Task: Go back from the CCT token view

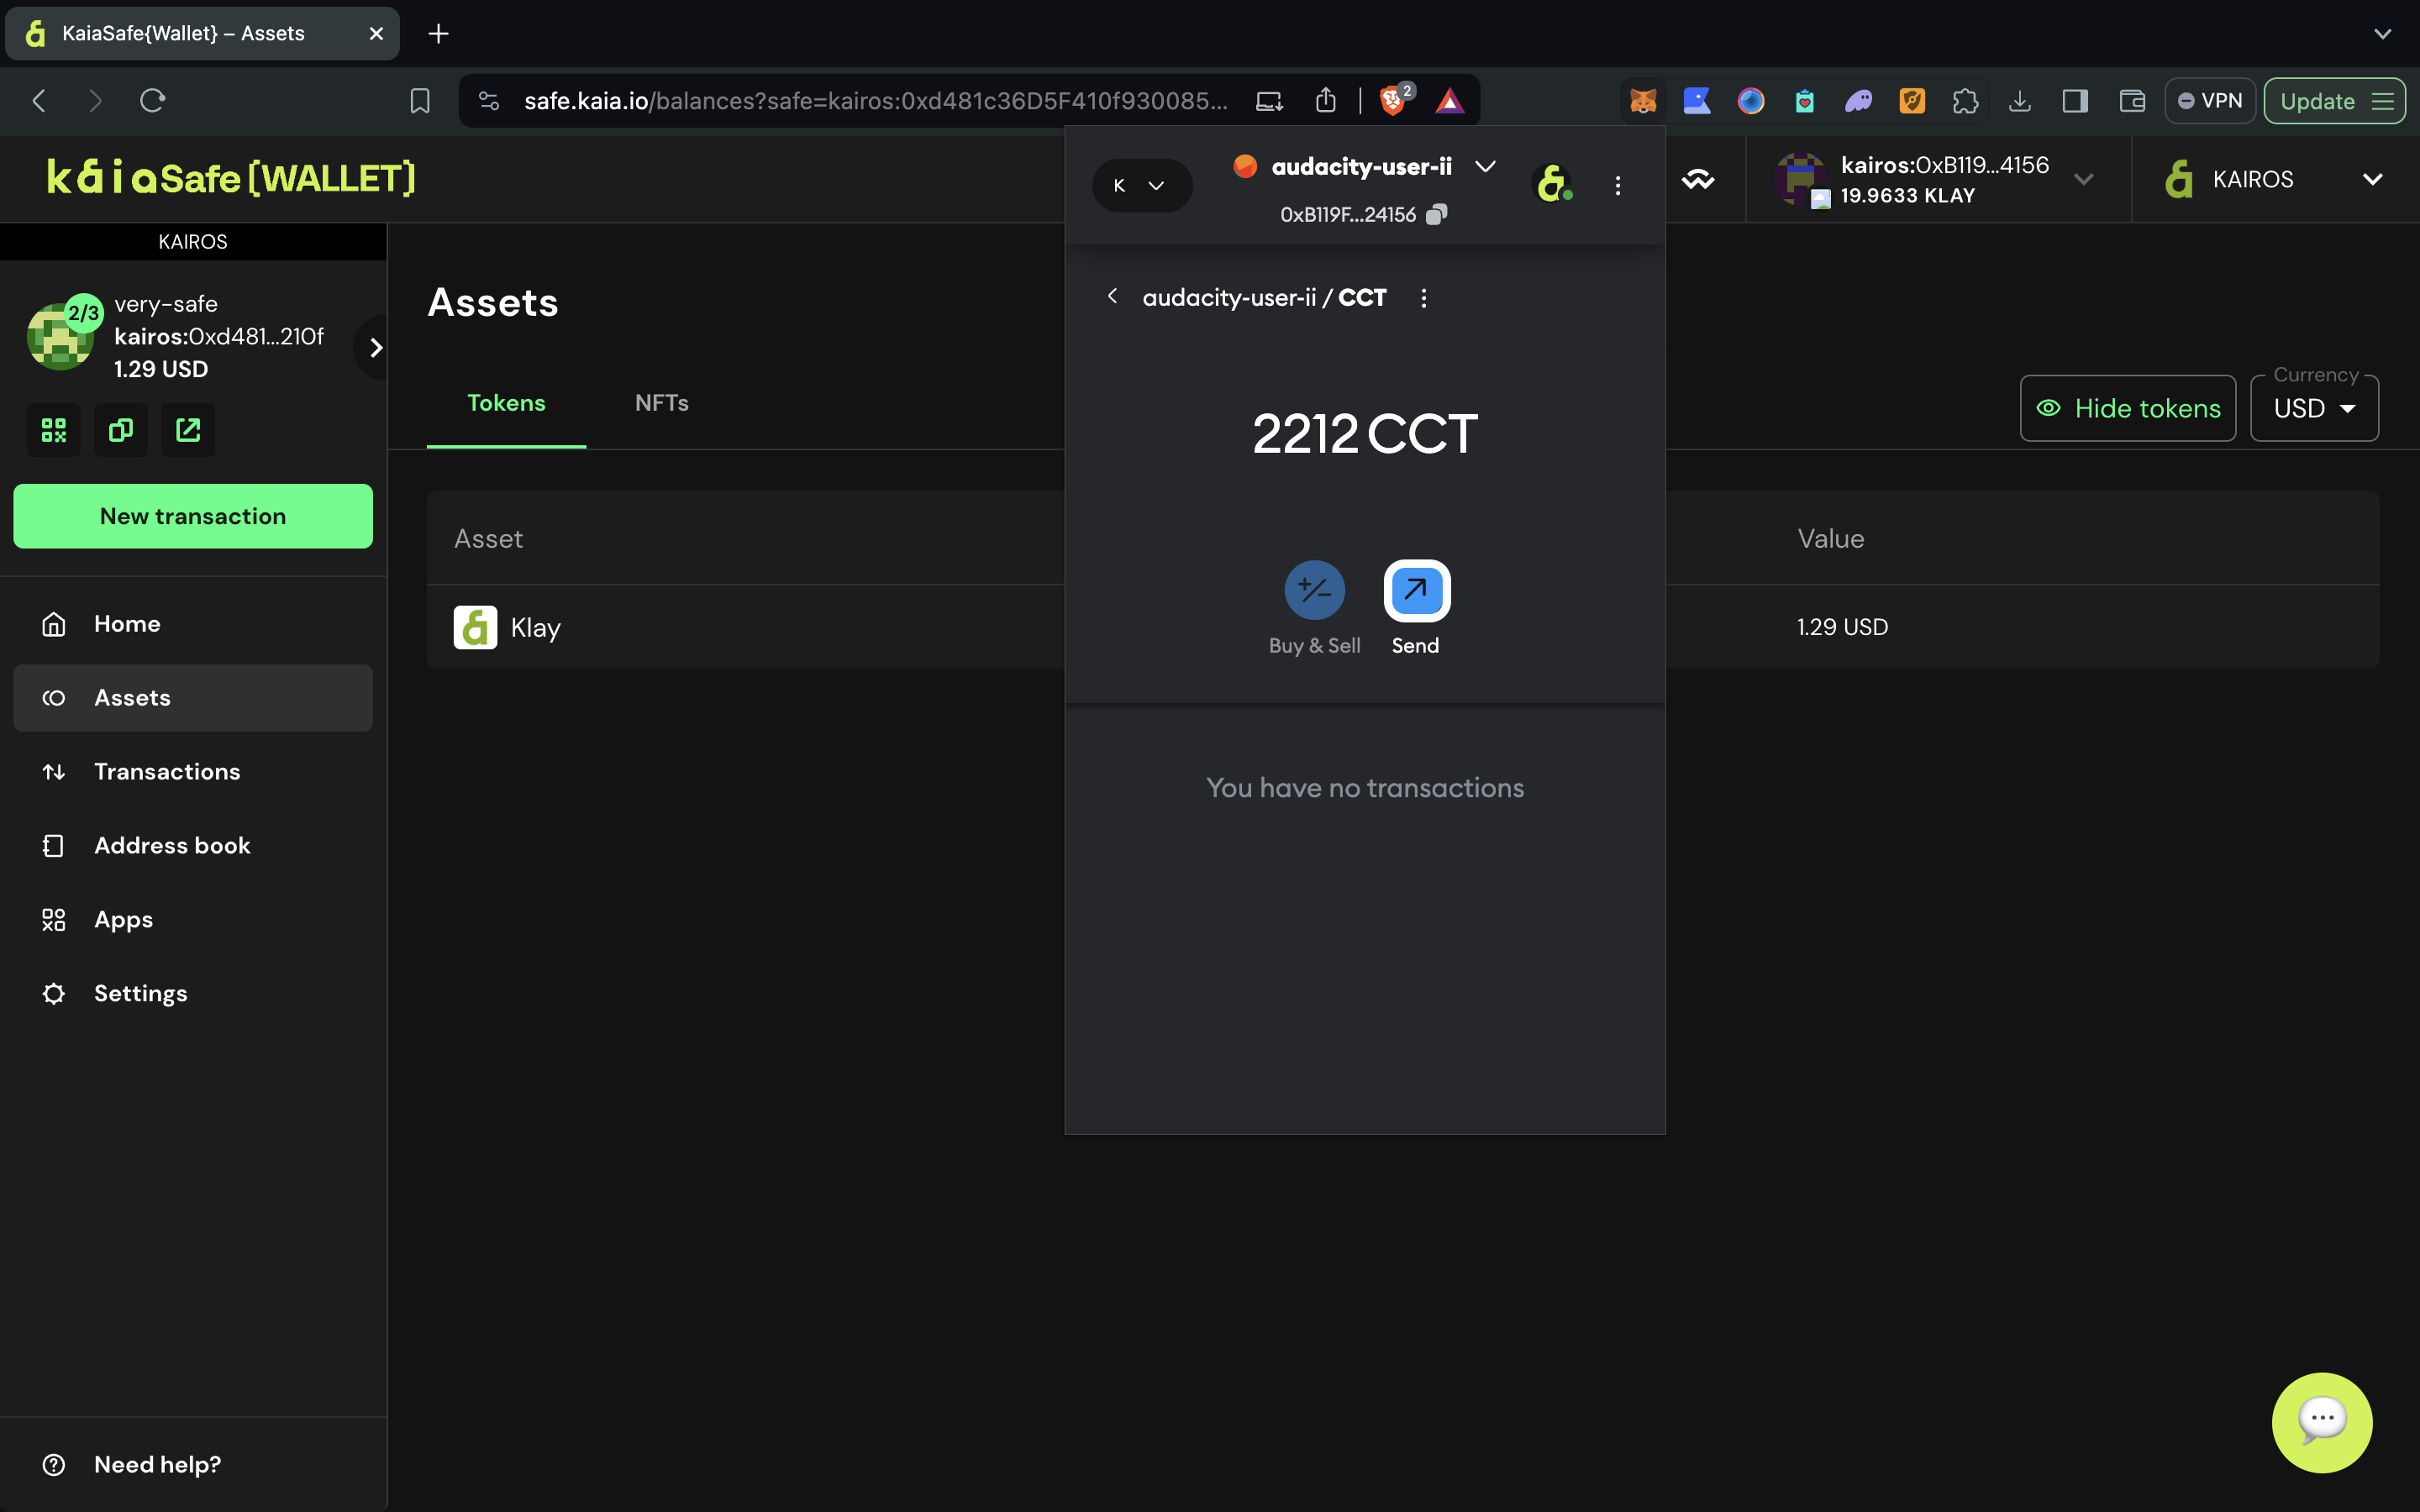Action: pyautogui.click(x=1112, y=297)
